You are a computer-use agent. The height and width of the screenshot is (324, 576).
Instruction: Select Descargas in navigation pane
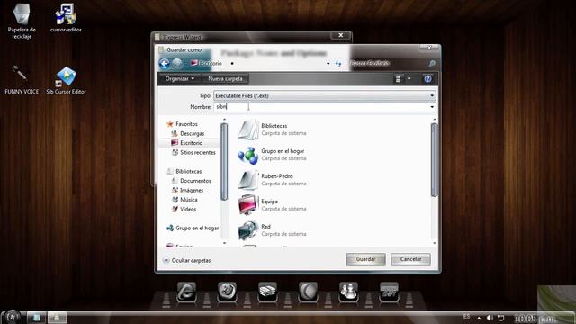192,134
